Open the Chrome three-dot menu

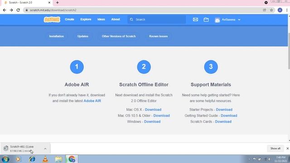[x=287, y=10]
